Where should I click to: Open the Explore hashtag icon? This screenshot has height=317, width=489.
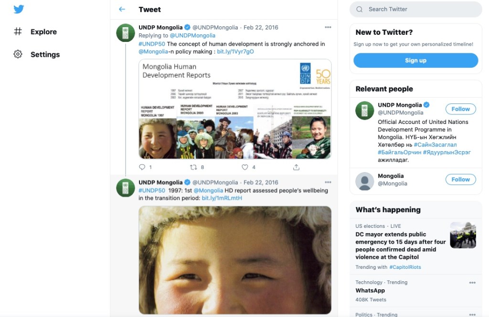[18, 31]
